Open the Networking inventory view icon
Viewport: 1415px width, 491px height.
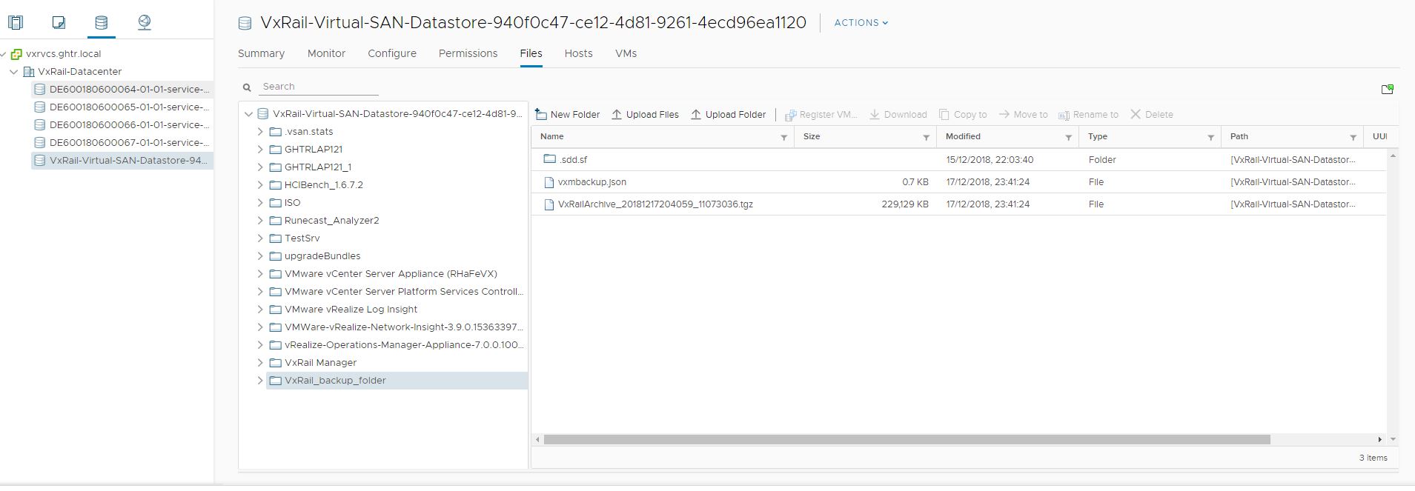click(x=145, y=22)
